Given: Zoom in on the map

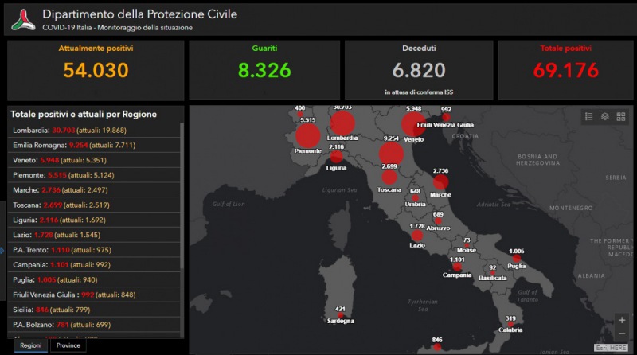Looking at the screenshot, I should coord(621,320).
